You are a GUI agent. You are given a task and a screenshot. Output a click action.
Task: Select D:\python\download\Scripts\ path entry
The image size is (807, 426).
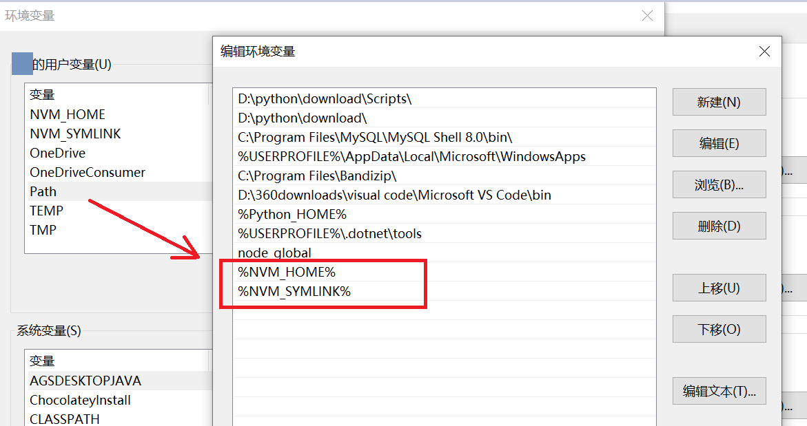tap(444, 98)
